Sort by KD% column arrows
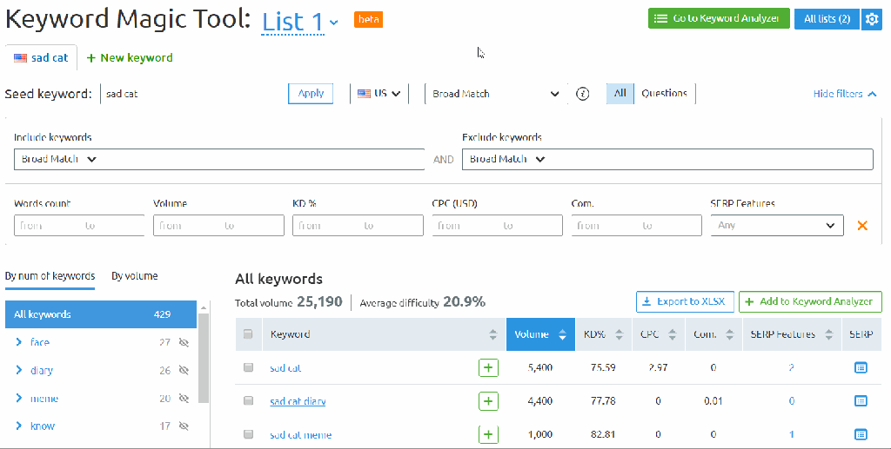The height and width of the screenshot is (449, 891). click(x=620, y=334)
